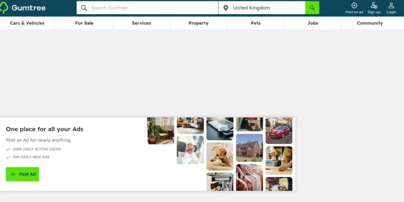Click the Gumtree tree logo
404x202 pixels.
click(4, 8)
